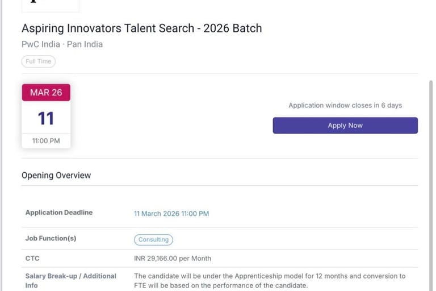Click the Opening Overview heading

56,176
